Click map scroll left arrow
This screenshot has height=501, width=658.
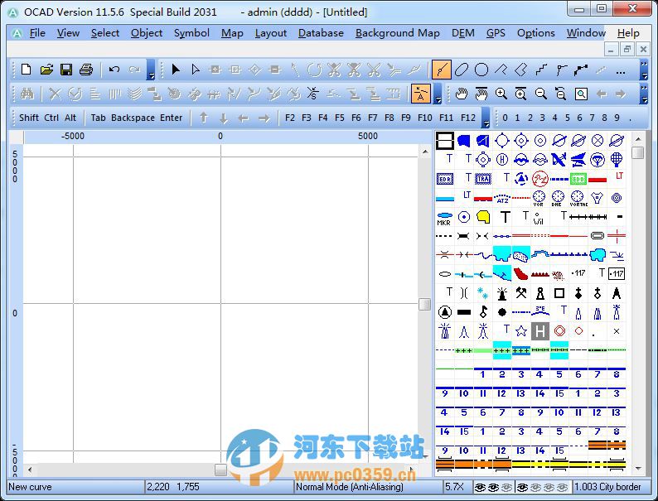coord(30,470)
